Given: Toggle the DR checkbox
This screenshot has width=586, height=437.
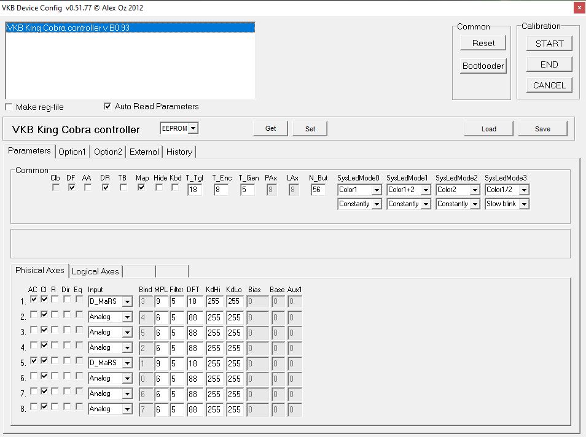Looking at the screenshot, I should coord(106,187).
